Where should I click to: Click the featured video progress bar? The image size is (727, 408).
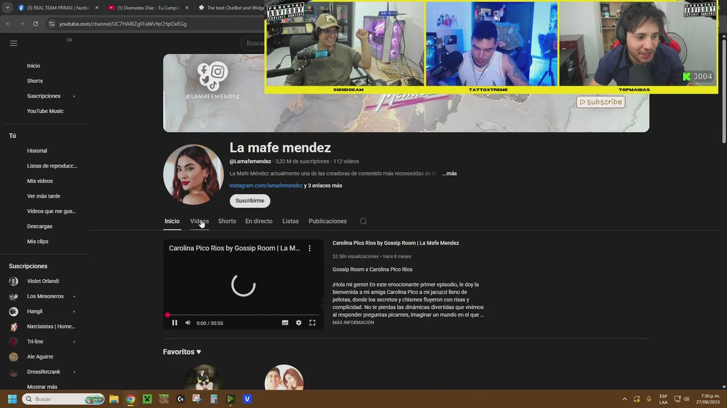point(243,314)
